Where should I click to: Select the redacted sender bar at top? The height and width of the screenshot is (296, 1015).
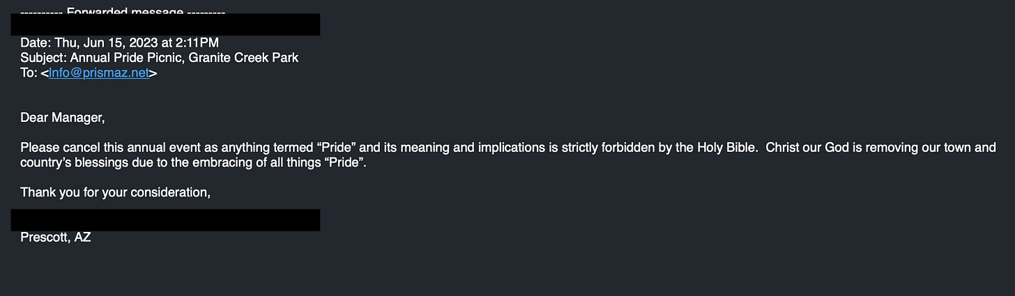coord(166,24)
